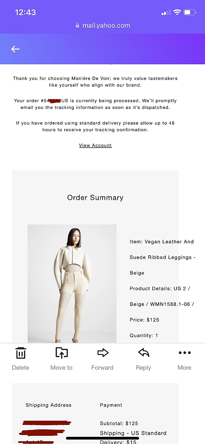
Task: Tap the cellular signal bars icon
Action: click(x=166, y=13)
